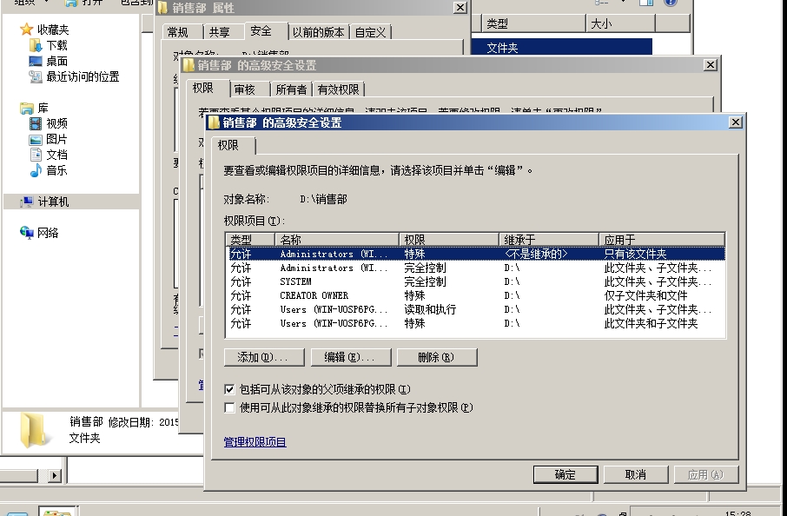Select Administrators row with 完全控制 permission
The height and width of the screenshot is (516, 787).
click(x=475, y=268)
